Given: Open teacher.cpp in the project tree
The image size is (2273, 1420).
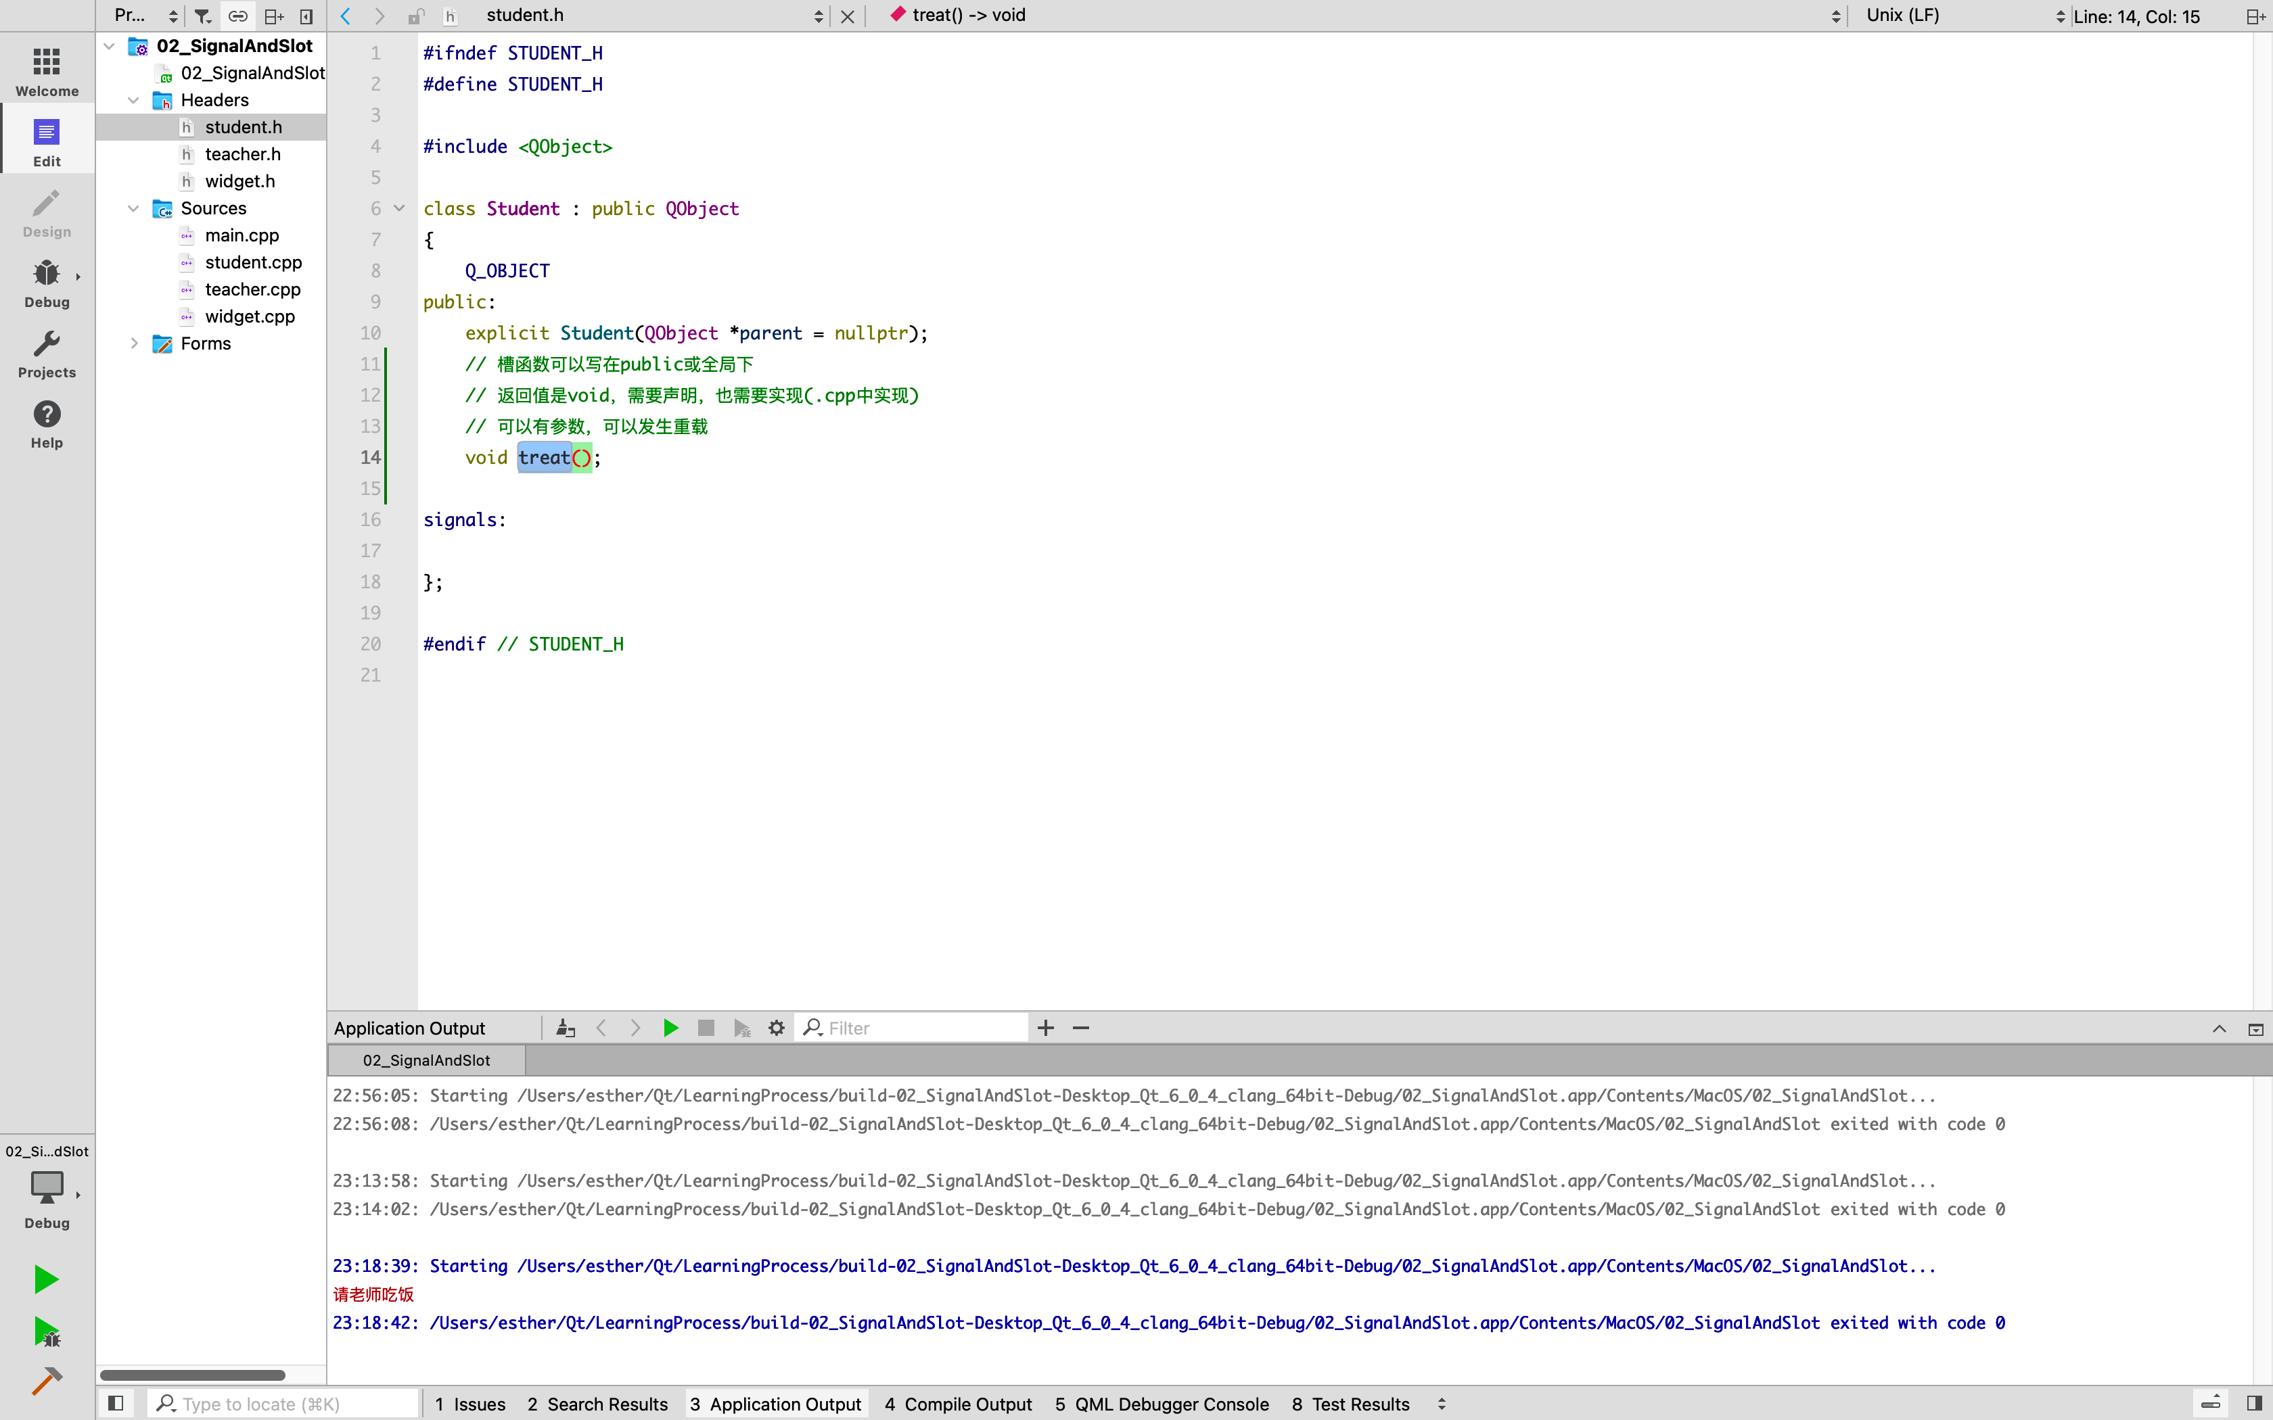Looking at the screenshot, I should click(252, 289).
